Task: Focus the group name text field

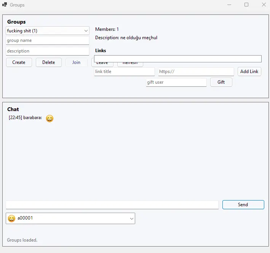Action: tap(47, 40)
